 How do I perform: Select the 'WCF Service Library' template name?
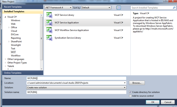64,15
